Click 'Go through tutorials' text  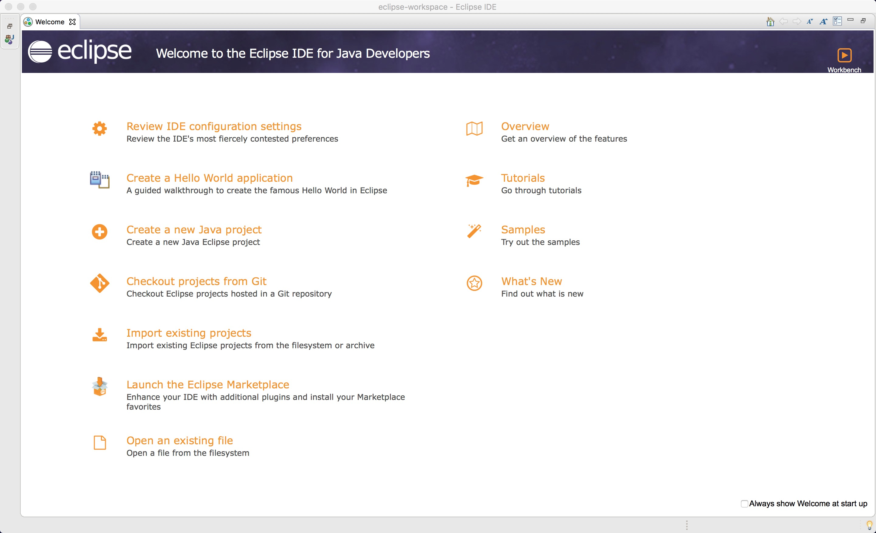pyautogui.click(x=541, y=191)
